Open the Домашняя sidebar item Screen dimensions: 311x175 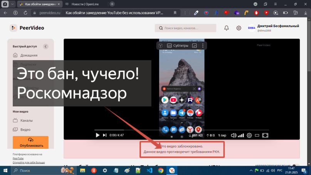pos(29,55)
